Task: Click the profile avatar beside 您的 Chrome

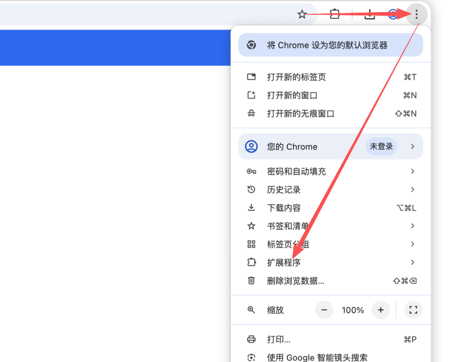Action: point(252,147)
